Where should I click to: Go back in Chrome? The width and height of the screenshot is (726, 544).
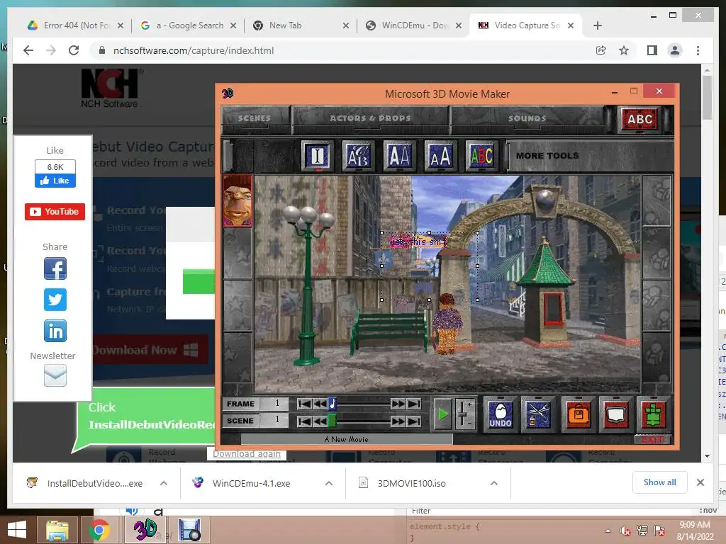pos(28,50)
